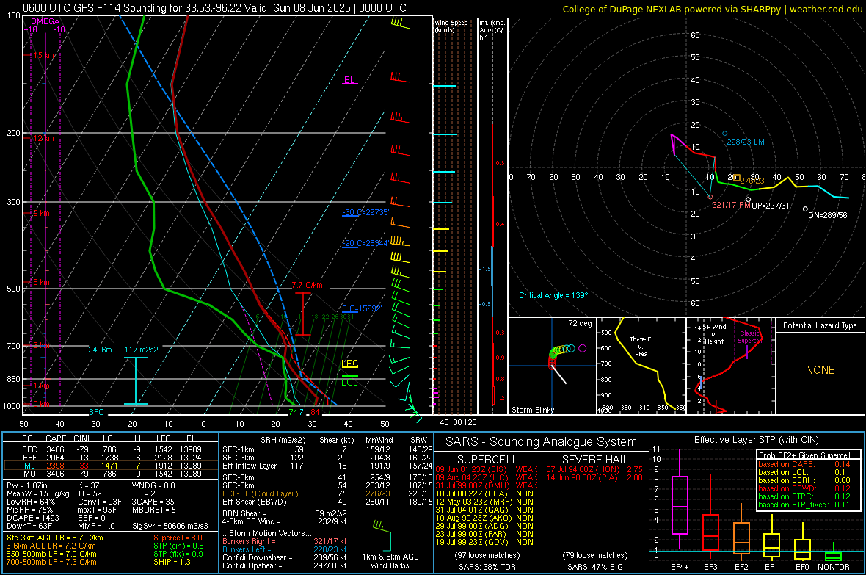Click the Sfc-3km AGL LR = 6.7 C/km line
This screenshot has width=866, height=575.
(x=55, y=538)
